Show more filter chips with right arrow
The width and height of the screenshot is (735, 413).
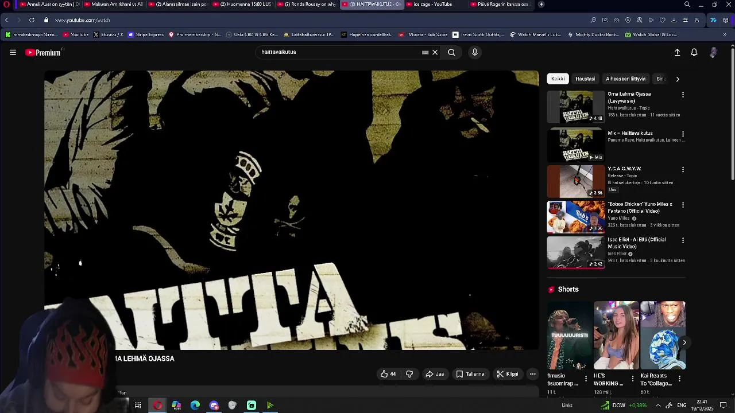pyautogui.click(x=678, y=79)
